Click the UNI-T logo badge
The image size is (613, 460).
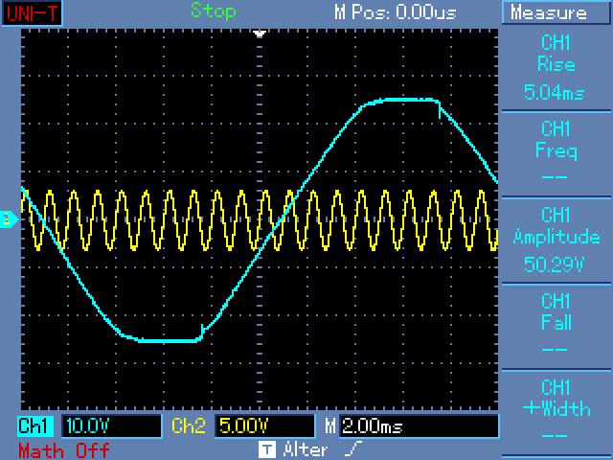coord(32,13)
